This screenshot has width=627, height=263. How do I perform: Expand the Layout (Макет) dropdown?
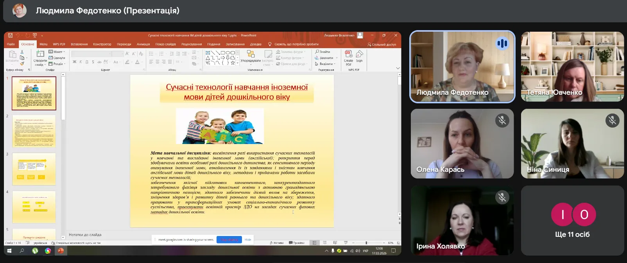57,52
